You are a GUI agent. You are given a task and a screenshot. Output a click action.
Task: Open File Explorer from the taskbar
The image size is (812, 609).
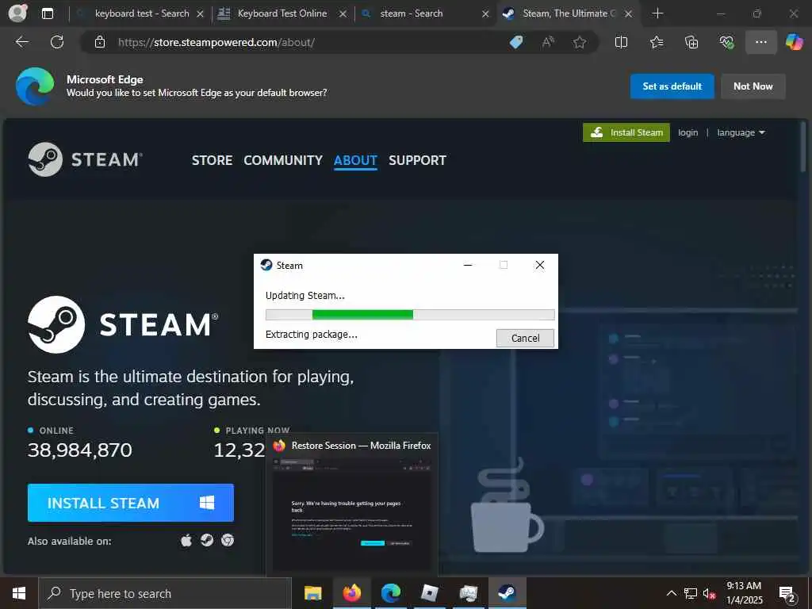[x=312, y=593]
